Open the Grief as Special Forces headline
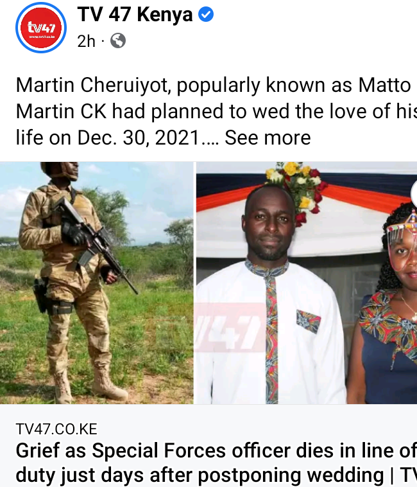The height and width of the screenshot is (487, 417). click(216, 463)
